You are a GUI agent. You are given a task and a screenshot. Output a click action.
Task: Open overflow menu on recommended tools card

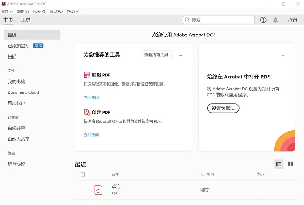[x=180, y=55]
